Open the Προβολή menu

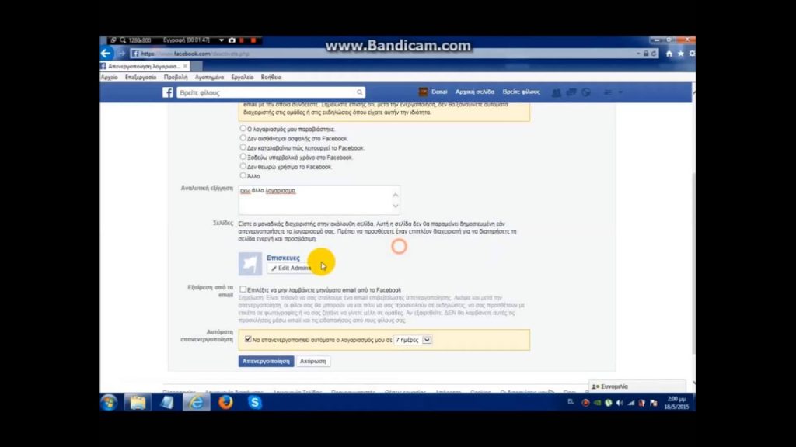(176, 78)
